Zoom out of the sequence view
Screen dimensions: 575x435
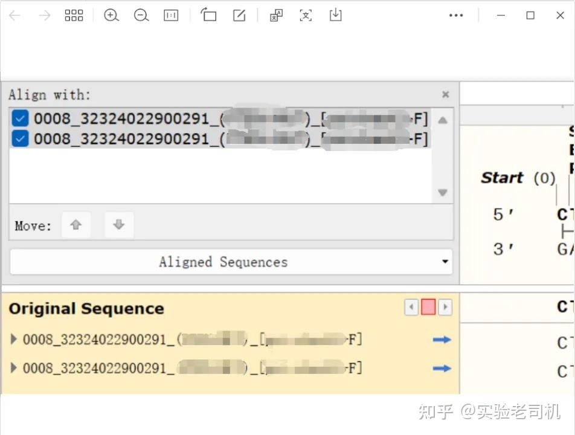click(x=141, y=15)
